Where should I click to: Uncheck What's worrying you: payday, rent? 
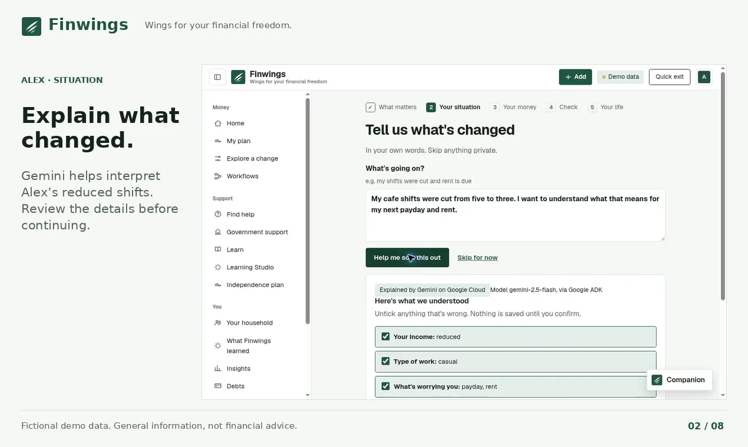[386, 386]
